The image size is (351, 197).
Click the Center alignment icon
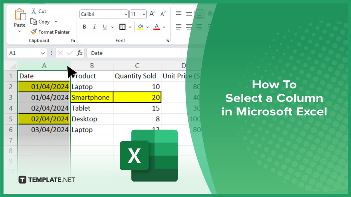coord(189,27)
